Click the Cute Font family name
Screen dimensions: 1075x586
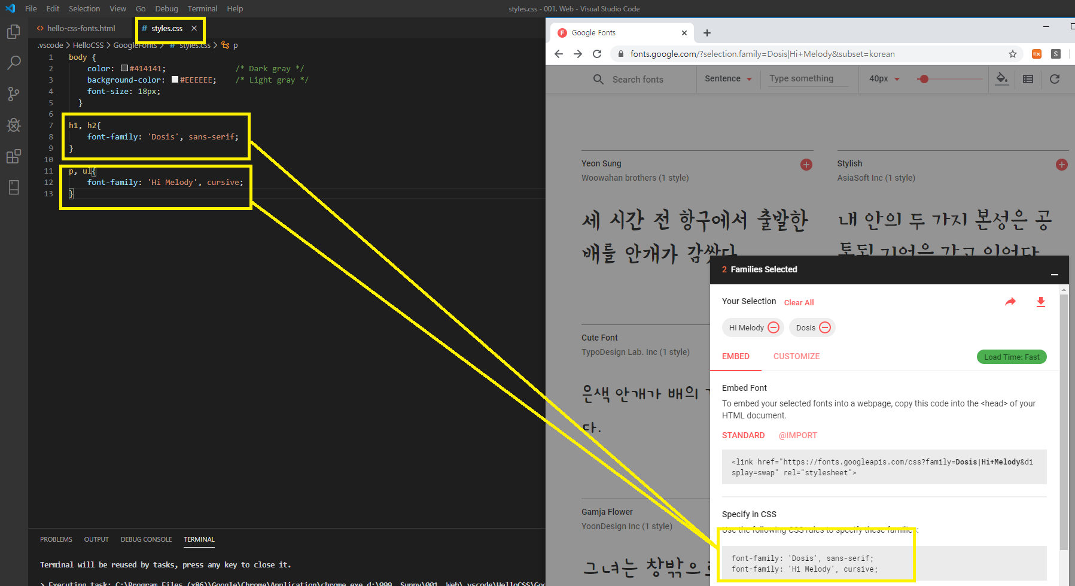tap(599, 338)
